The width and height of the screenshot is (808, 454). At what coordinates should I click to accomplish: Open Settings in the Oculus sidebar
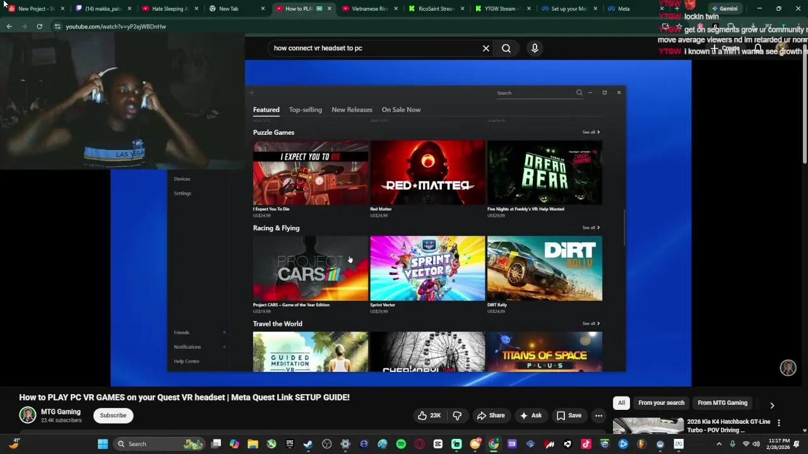pyautogui.click(x=182, y=194)
